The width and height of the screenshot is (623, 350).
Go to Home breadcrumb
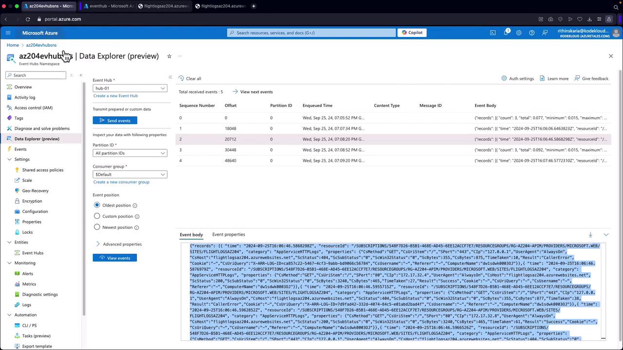[x=13, y=45]
